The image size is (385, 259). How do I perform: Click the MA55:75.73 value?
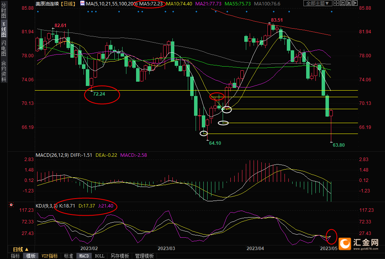(x=238, y=4)
